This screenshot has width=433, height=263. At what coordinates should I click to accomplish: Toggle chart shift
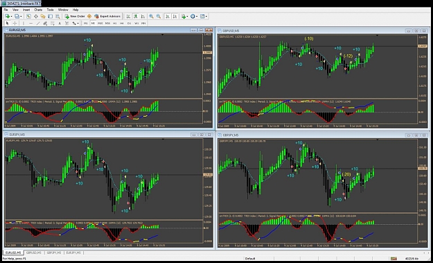[175, 17]
